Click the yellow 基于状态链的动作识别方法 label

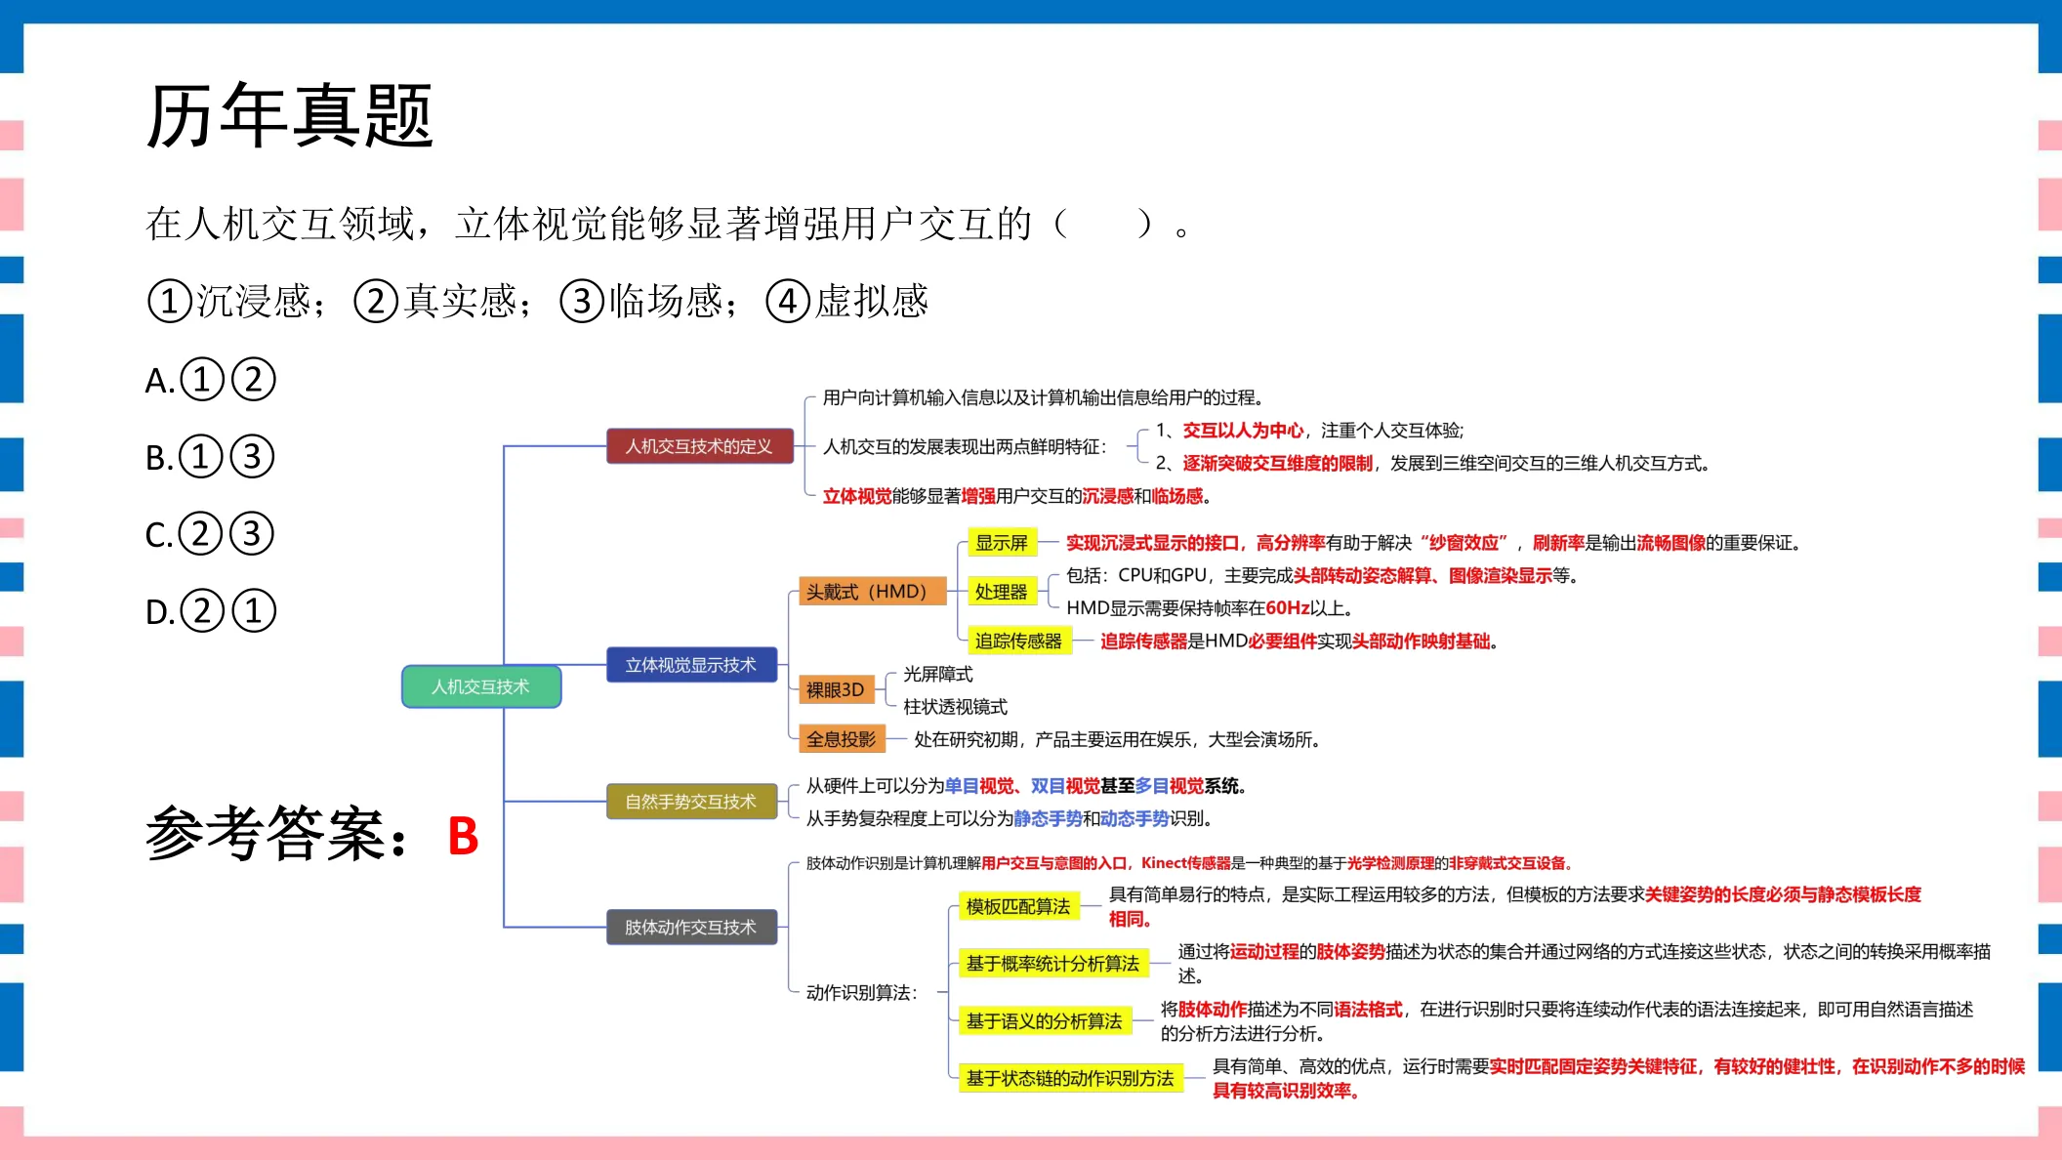tap(1071, 1078)
